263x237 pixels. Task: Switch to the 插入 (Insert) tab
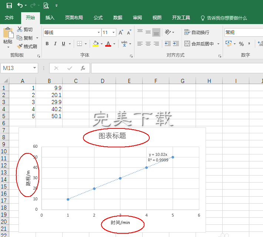click(x=50, y=18)
